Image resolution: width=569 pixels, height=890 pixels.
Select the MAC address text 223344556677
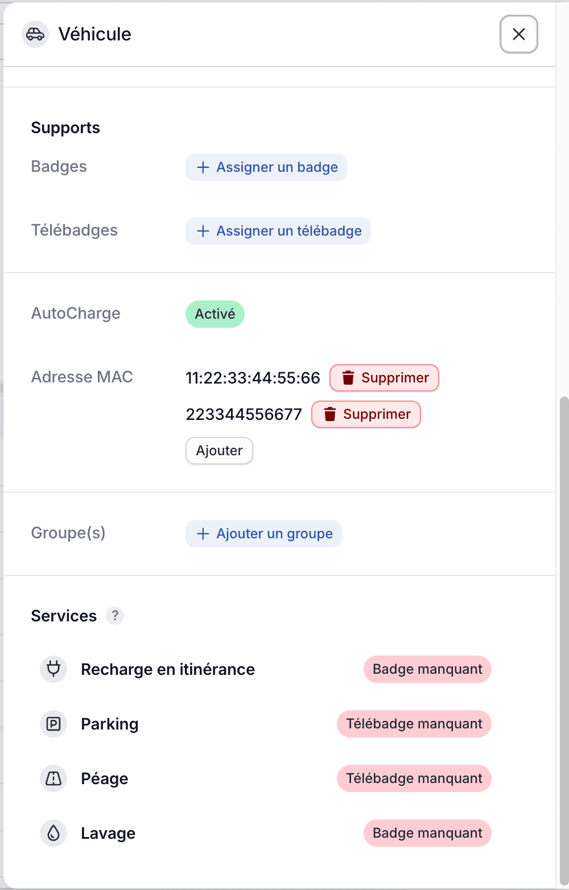[244, 414]
